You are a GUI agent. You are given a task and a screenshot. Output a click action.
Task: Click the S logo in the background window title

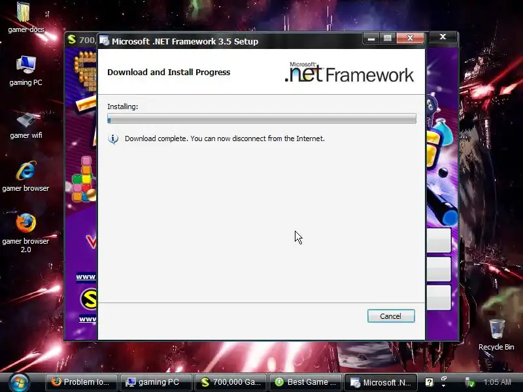72,39
